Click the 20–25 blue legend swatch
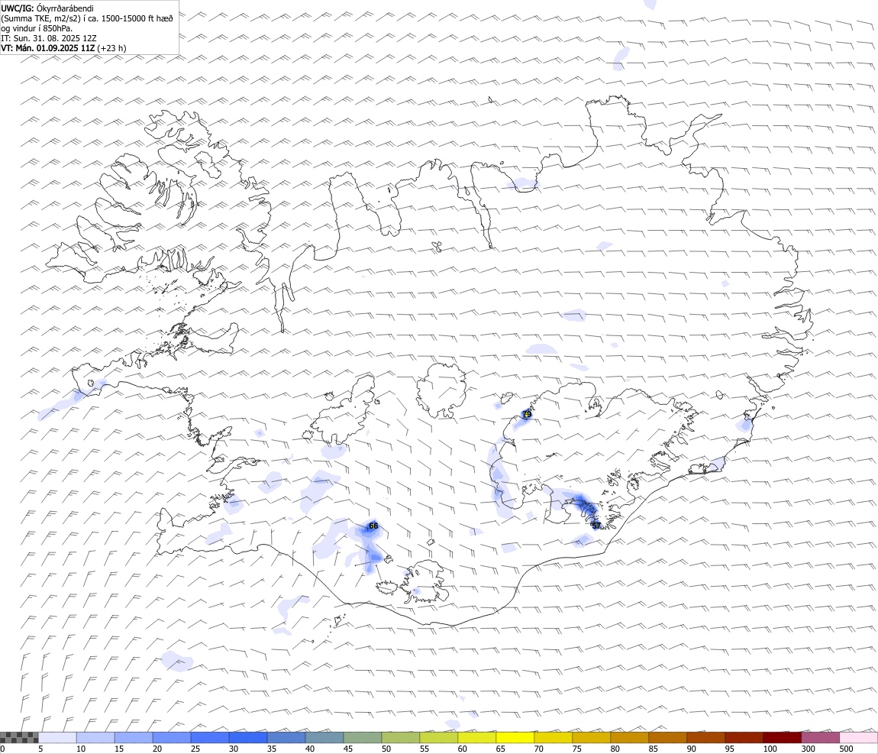This screenshot has width=878, height=754. pos(171,738)
